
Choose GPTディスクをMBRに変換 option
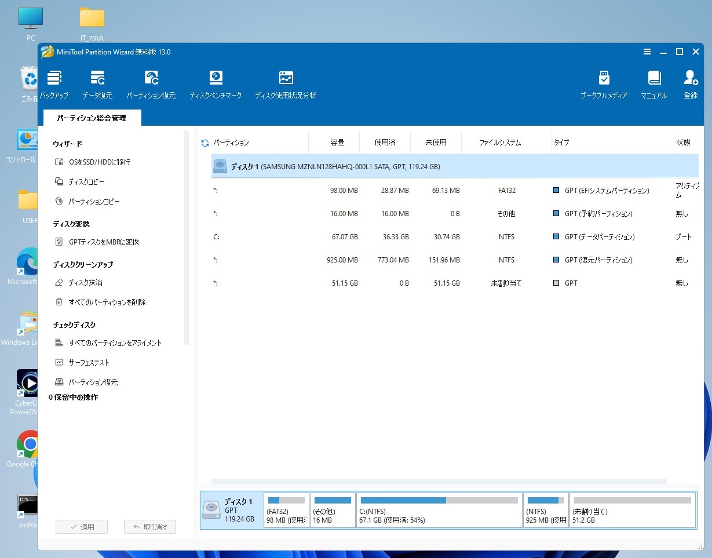[104, 242]
